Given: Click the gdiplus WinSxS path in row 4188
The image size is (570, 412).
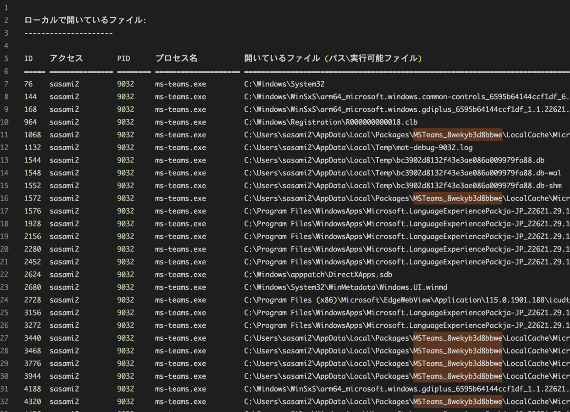Looking at the screenshot, I should point(407,389).
